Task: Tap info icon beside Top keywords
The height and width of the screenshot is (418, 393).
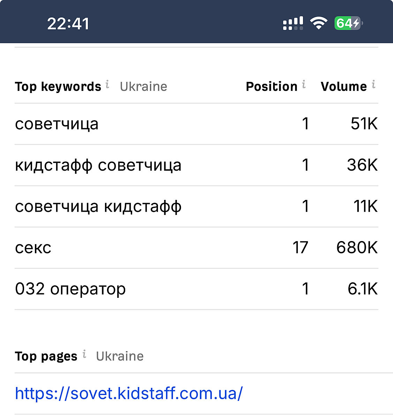Action: click(107, 84)
